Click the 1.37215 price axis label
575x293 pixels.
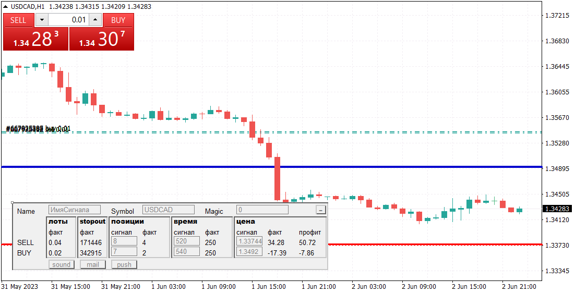click(557, 16)
